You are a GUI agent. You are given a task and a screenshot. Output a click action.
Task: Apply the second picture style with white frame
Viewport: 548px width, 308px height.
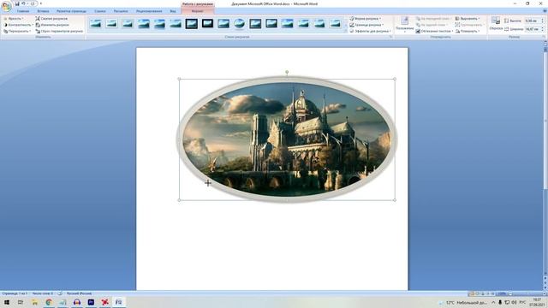pyautogui.click(x=111, y=24)
